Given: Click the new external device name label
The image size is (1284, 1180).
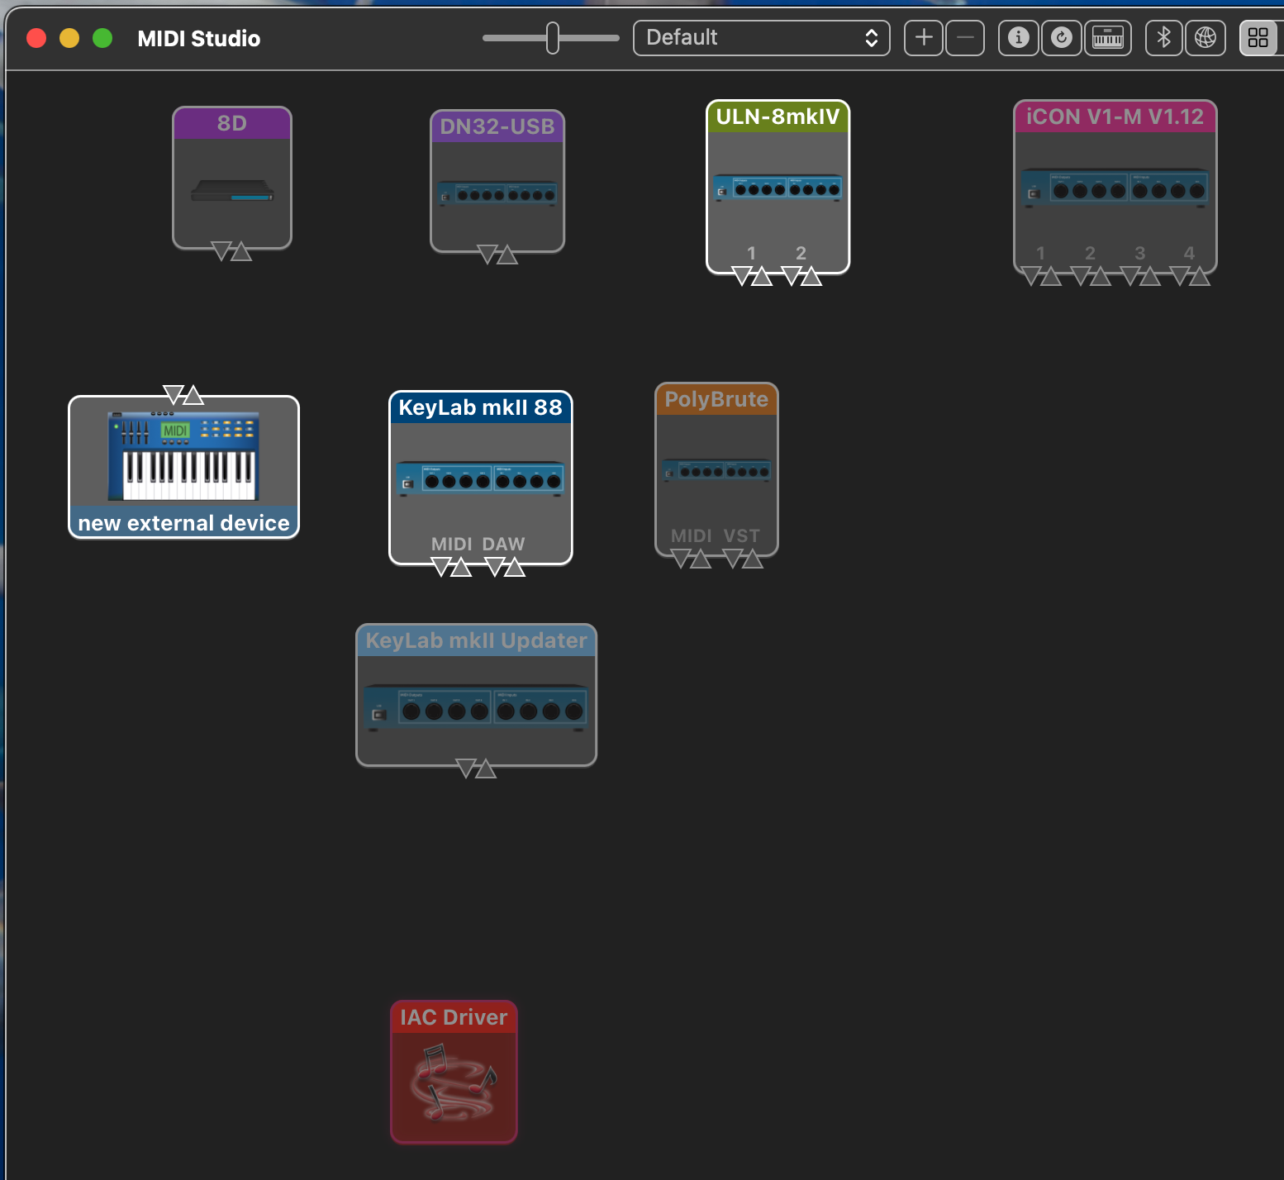Looking at the screenshot, I should tap(183, 523).
